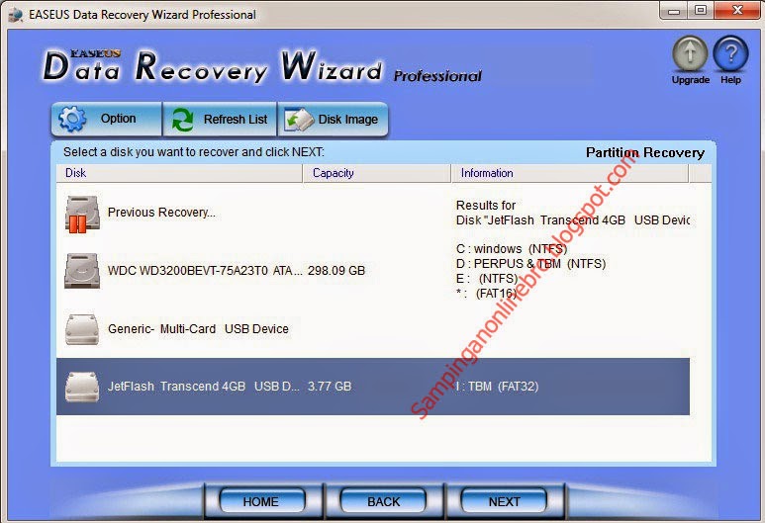Click the Generic Multi-Card device icon

[82, 329]
